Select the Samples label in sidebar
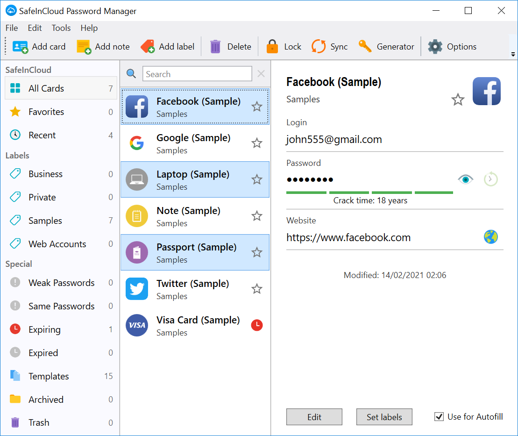Screen dimensions: 518x436 pos(61,221)
